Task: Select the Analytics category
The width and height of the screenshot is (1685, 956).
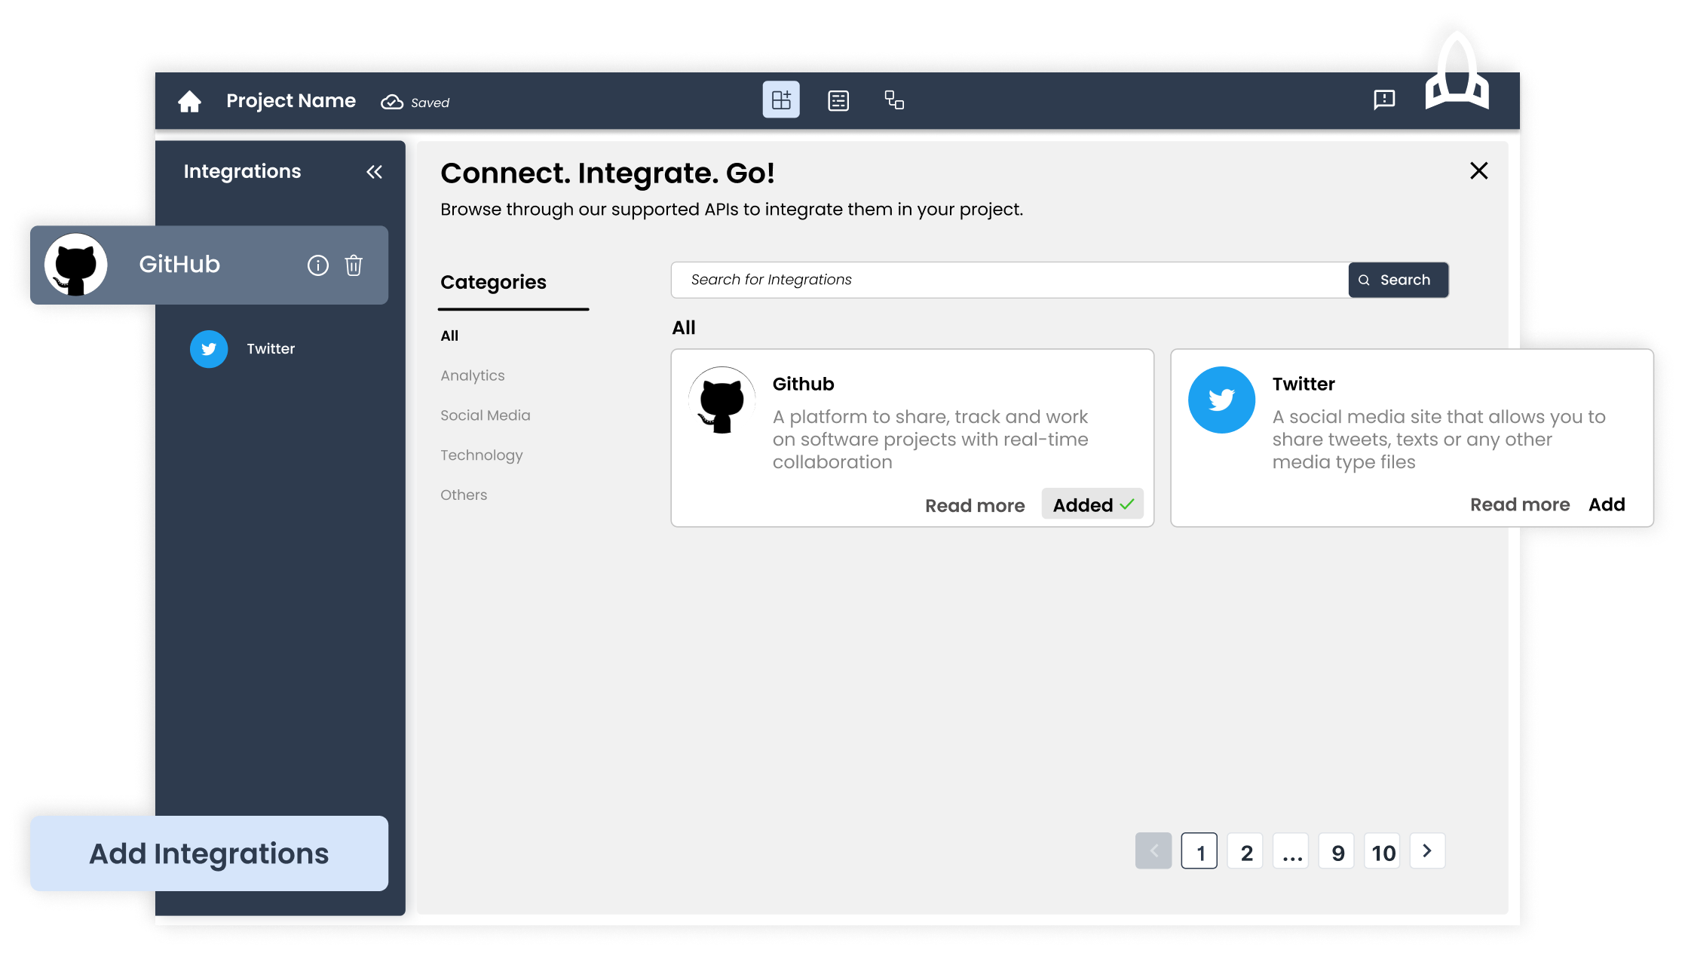Action: point(473,375)
